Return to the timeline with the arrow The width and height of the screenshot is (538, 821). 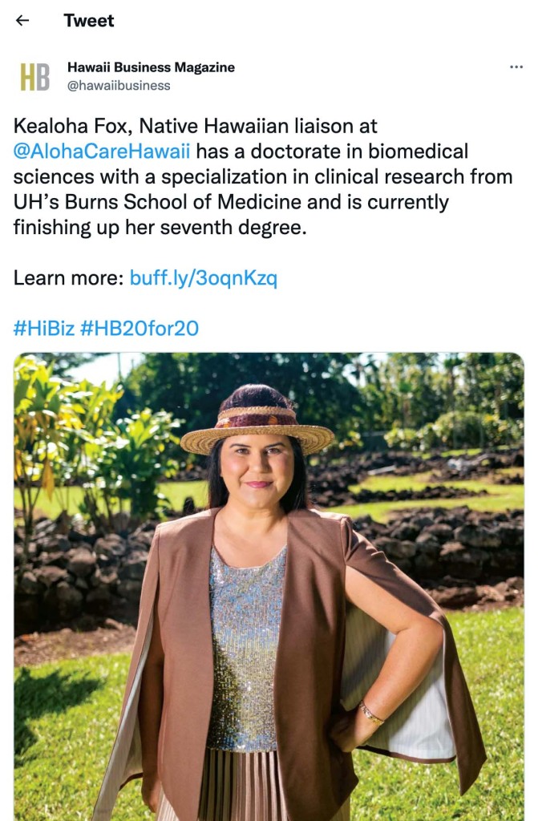click(x=21, y=21)
